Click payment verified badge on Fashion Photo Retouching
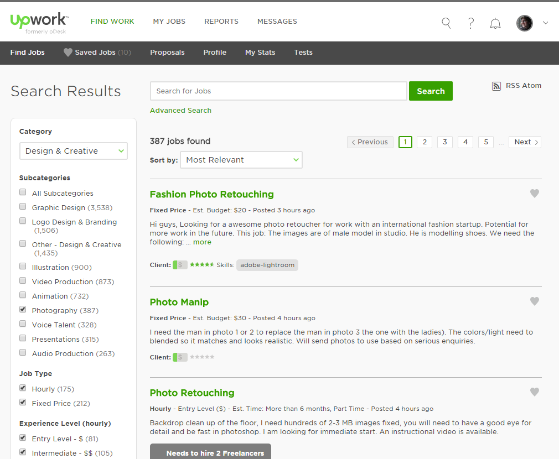This screenshot has width=559, height=459. (x=180, y=265)
